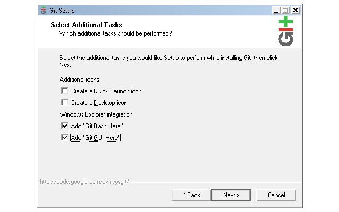Click "Which additional tasks should be performed?" subtitle

115,33
